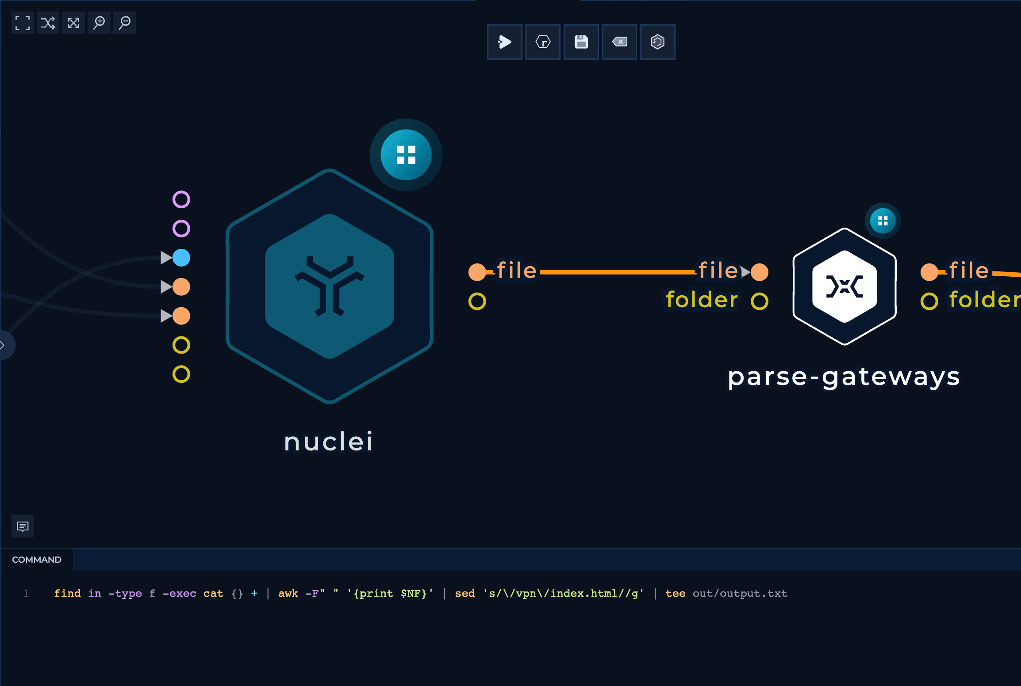The height and width of the screenshot is (686, 1021).
Task: Open the comments icon above the COMMAND panel
Action: click(x=23, y=526)
